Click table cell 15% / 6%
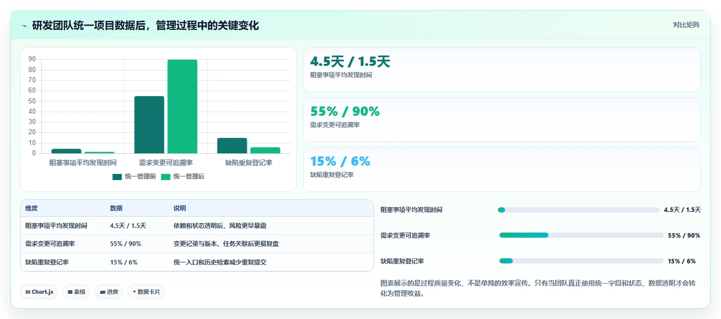 [x=124, y=262]
